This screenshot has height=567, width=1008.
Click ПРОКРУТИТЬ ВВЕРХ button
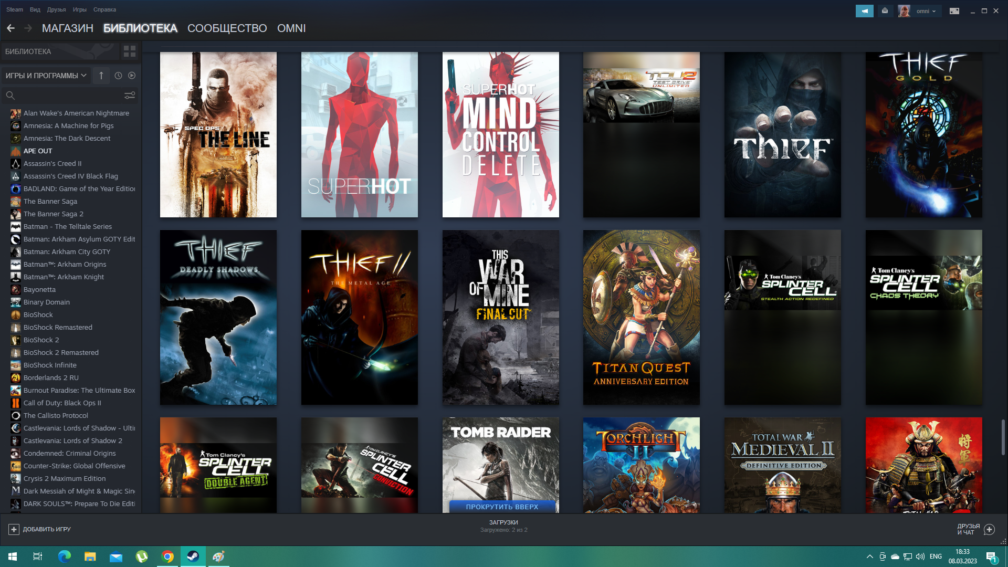502,507
